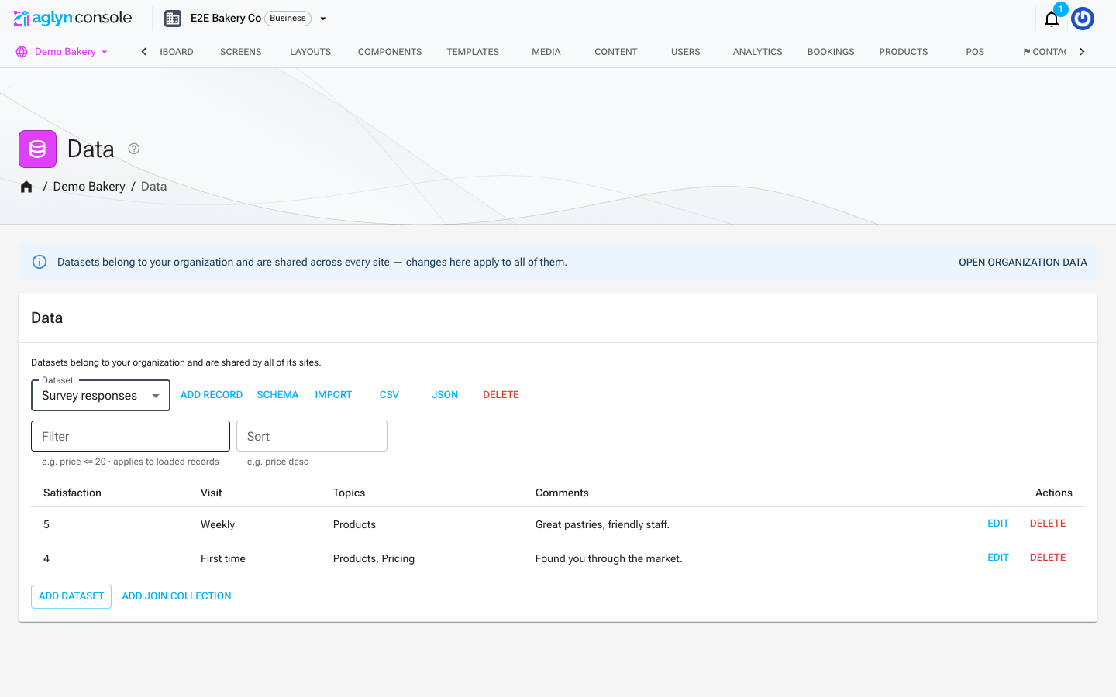
Task: Open the partially visible CONTACT tab
Action: coord(1045,52)
